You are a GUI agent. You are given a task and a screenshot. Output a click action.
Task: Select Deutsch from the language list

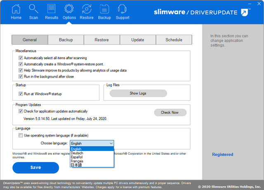coord(77,153)
